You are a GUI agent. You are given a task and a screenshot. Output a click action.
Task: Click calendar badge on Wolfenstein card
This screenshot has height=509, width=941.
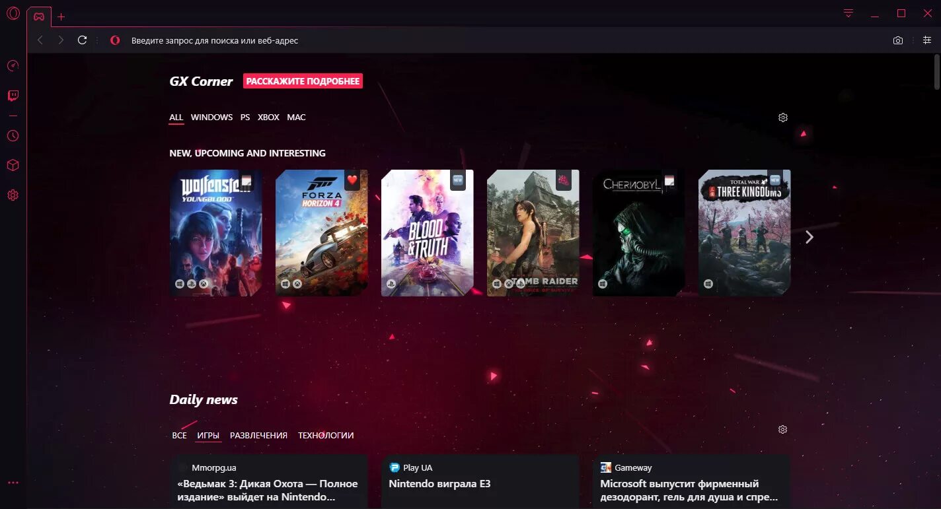(246, 180)
